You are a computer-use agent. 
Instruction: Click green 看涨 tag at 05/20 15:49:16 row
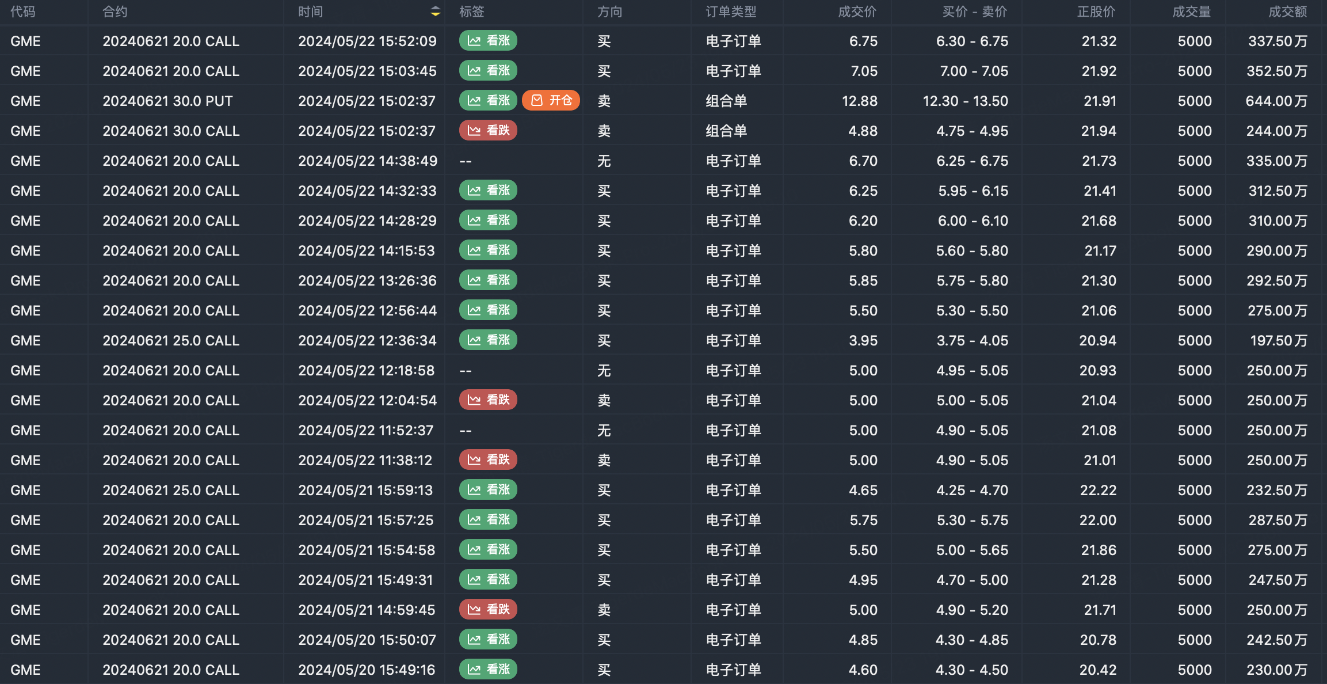(488, 670)
